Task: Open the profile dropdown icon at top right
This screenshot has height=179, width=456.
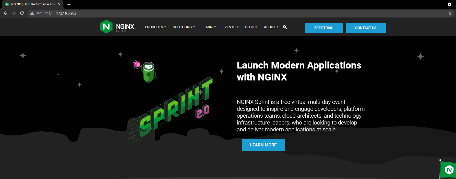Action: 450,4
